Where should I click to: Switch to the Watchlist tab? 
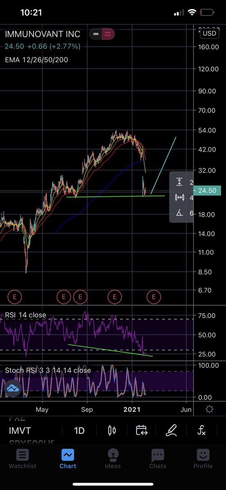click(22, 458)
